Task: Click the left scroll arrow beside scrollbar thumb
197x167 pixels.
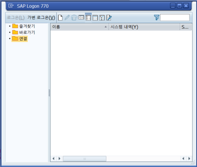Action: (x=53, y=159)
